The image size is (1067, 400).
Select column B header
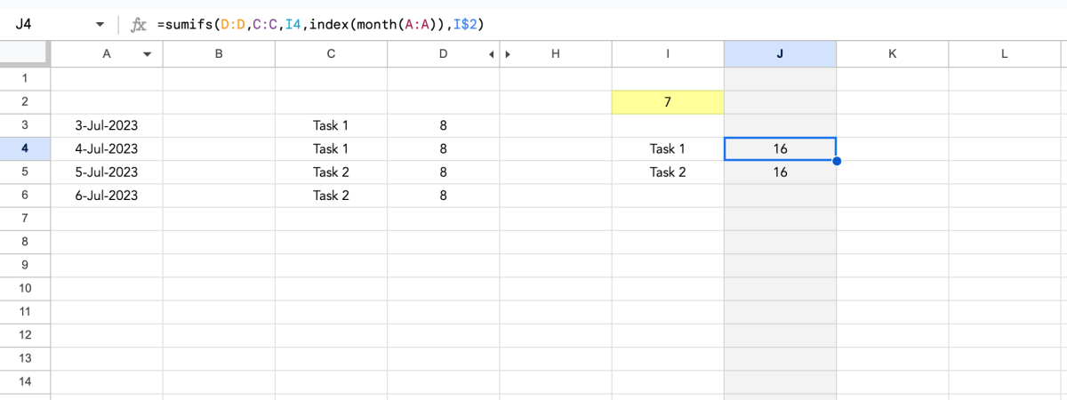coord(219,54)
